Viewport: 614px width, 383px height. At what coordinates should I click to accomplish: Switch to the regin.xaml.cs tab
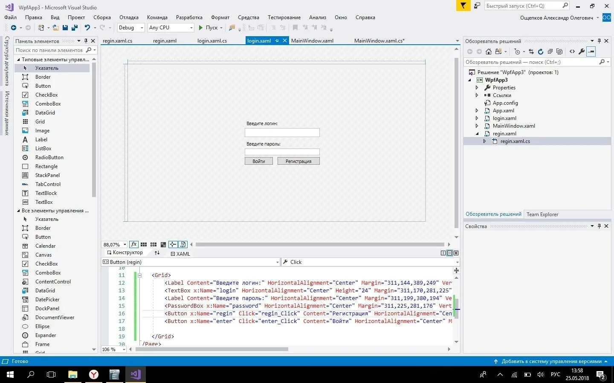click(x=117, y=41)
